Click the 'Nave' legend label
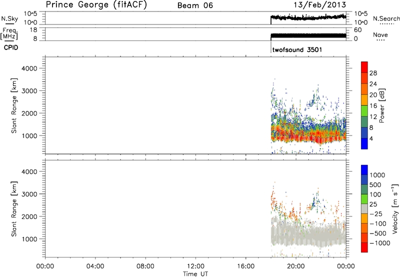The image size is (400, 277). tap(380, 34)
